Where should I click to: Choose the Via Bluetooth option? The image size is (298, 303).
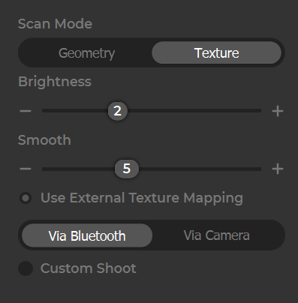click(x=87, y=235)
